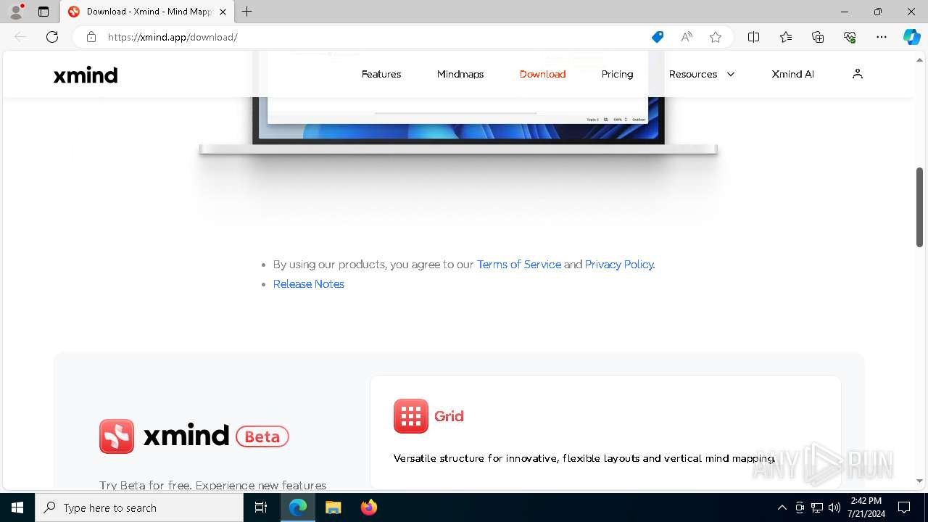Open the Windows Start menu

(17, 507)
